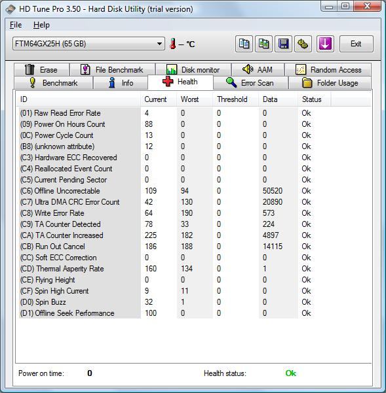
Task: Click the HD Tune title bar app icon
Action: [x=10, y=9]
